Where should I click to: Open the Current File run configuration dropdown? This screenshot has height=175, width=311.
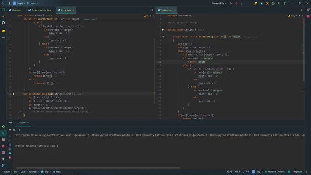(219, 3)
